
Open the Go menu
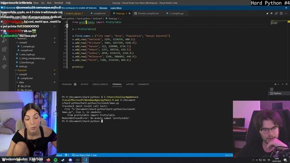click(43, 3)
